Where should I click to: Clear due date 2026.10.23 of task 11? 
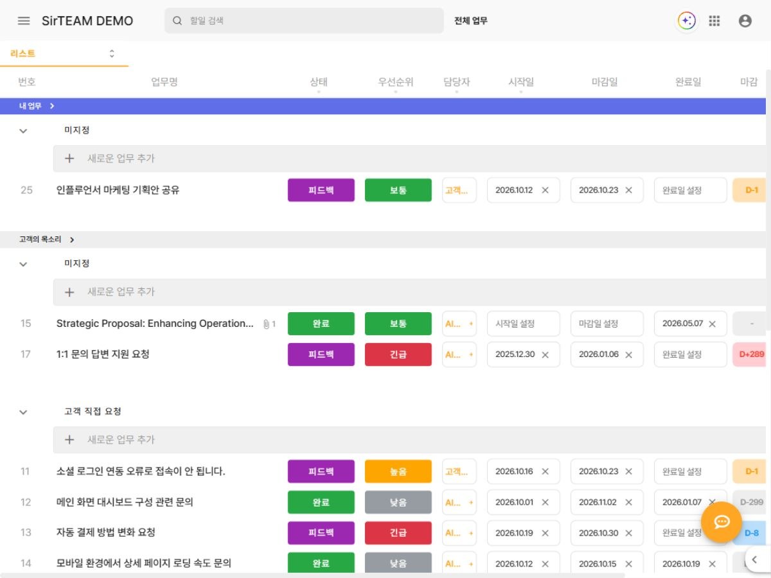pyautogui.click(x=629, y=471)
